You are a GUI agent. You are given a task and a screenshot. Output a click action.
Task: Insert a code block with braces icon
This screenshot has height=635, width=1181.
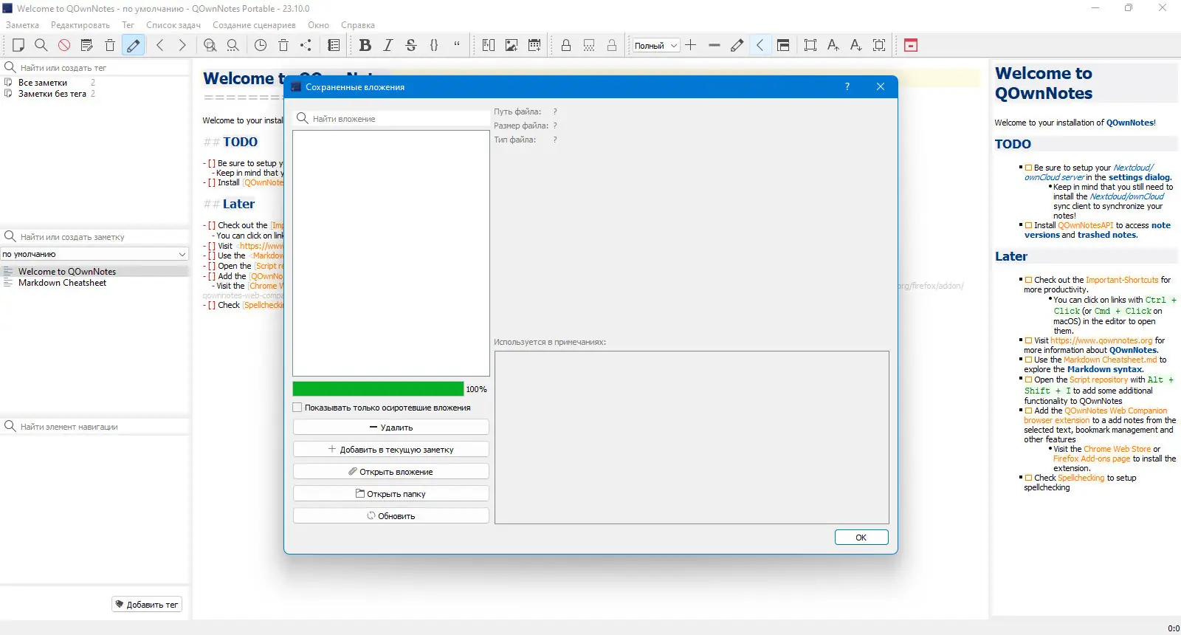tap(434, 45)
